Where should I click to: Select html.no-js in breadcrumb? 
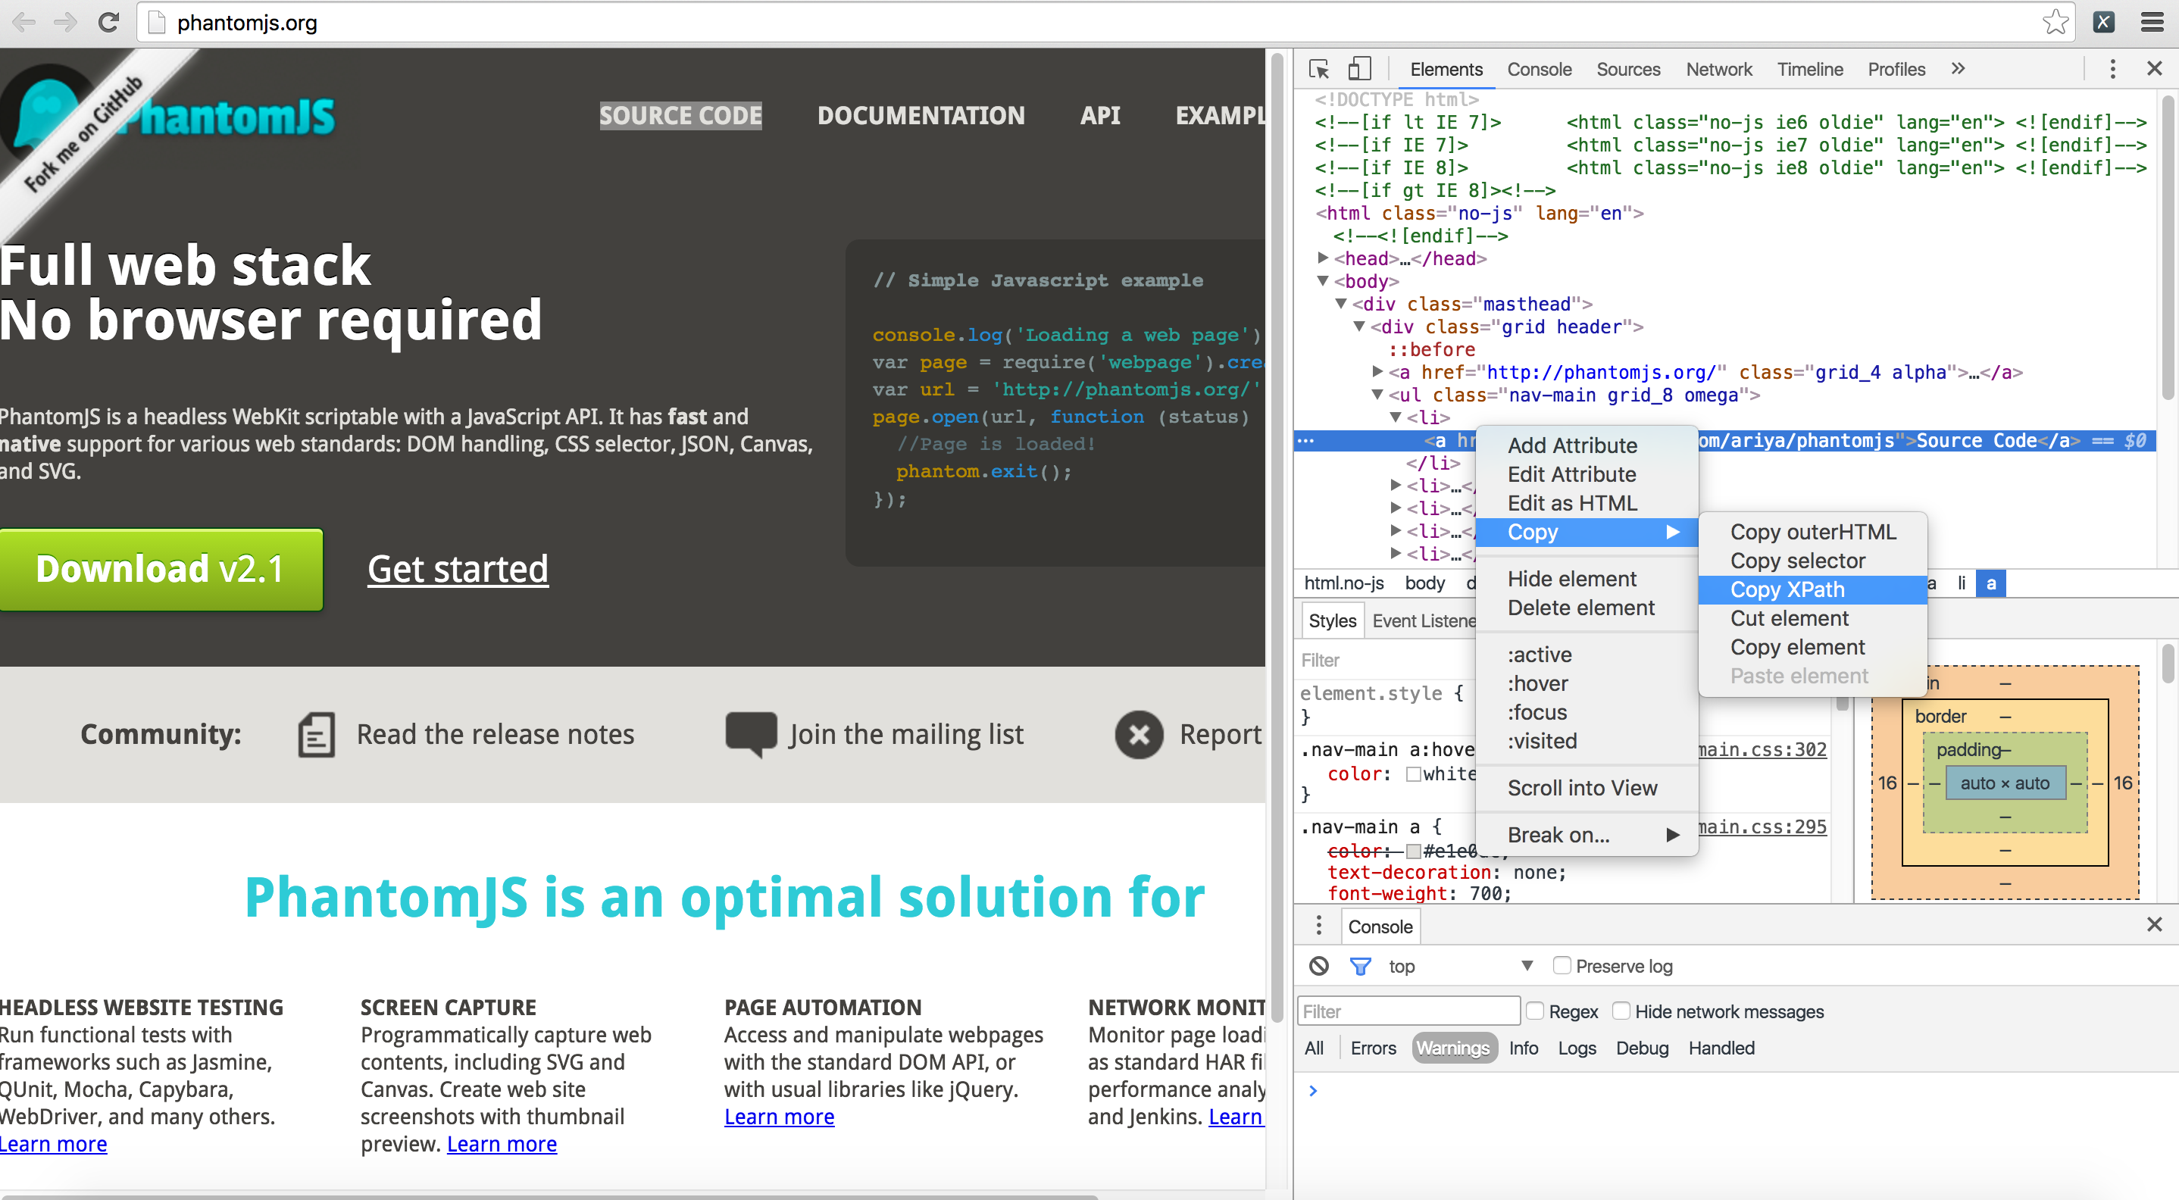tap(1343, 583)
